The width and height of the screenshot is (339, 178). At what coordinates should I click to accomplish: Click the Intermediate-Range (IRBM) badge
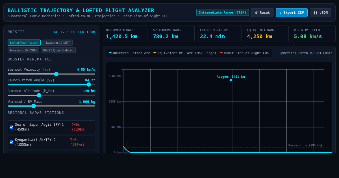tap(223, 12)
